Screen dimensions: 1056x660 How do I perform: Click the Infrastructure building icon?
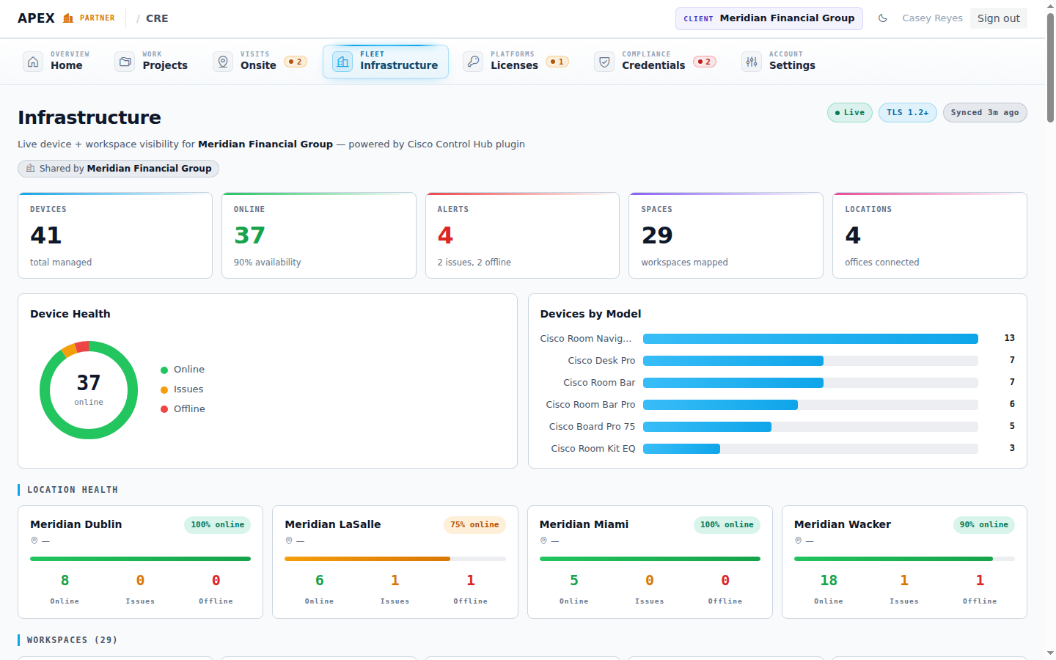pyautogui.click(x=342, y=62)
